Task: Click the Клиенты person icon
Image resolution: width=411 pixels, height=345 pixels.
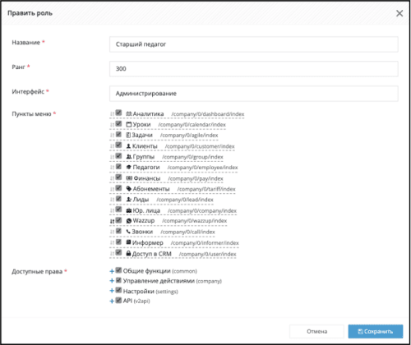Action: (128, 146)
